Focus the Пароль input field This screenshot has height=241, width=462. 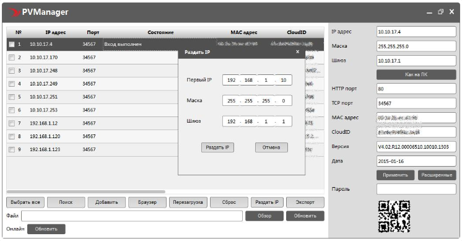click(x=416, y=189)
